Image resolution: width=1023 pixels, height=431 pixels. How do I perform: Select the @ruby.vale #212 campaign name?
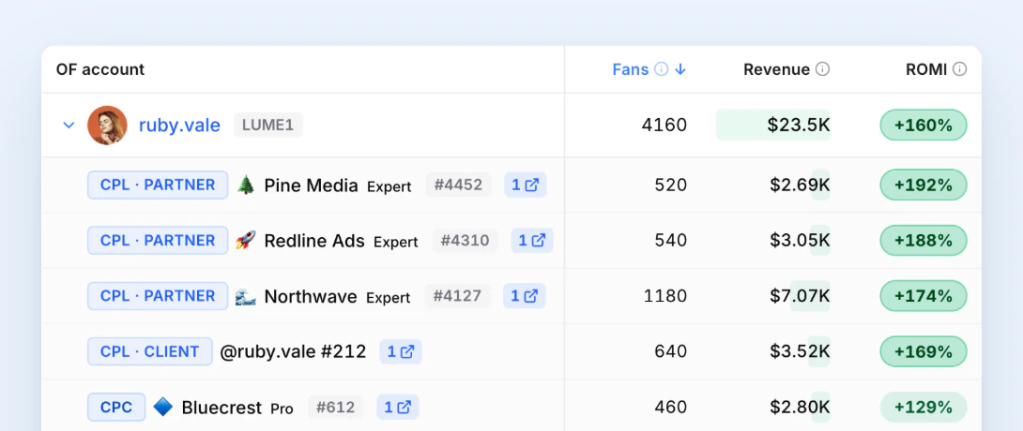pyautogui.click(x=293, y=352)
